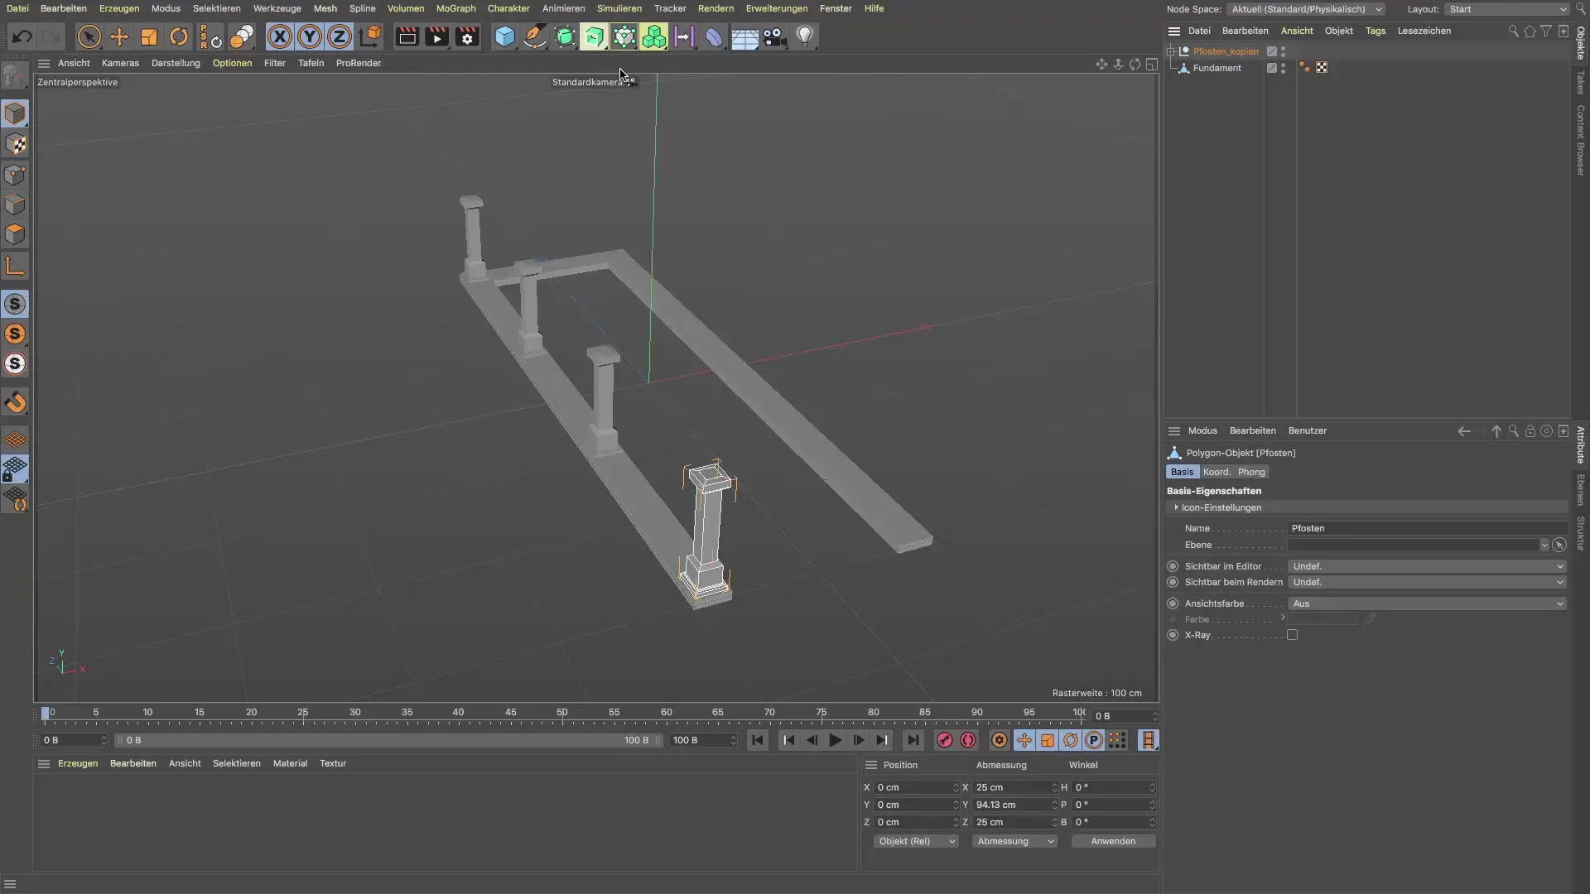Image resolution: width=1590 pixels, height=894 pixels.
Task: Select the Fundament object
Action: point(1217,68)
